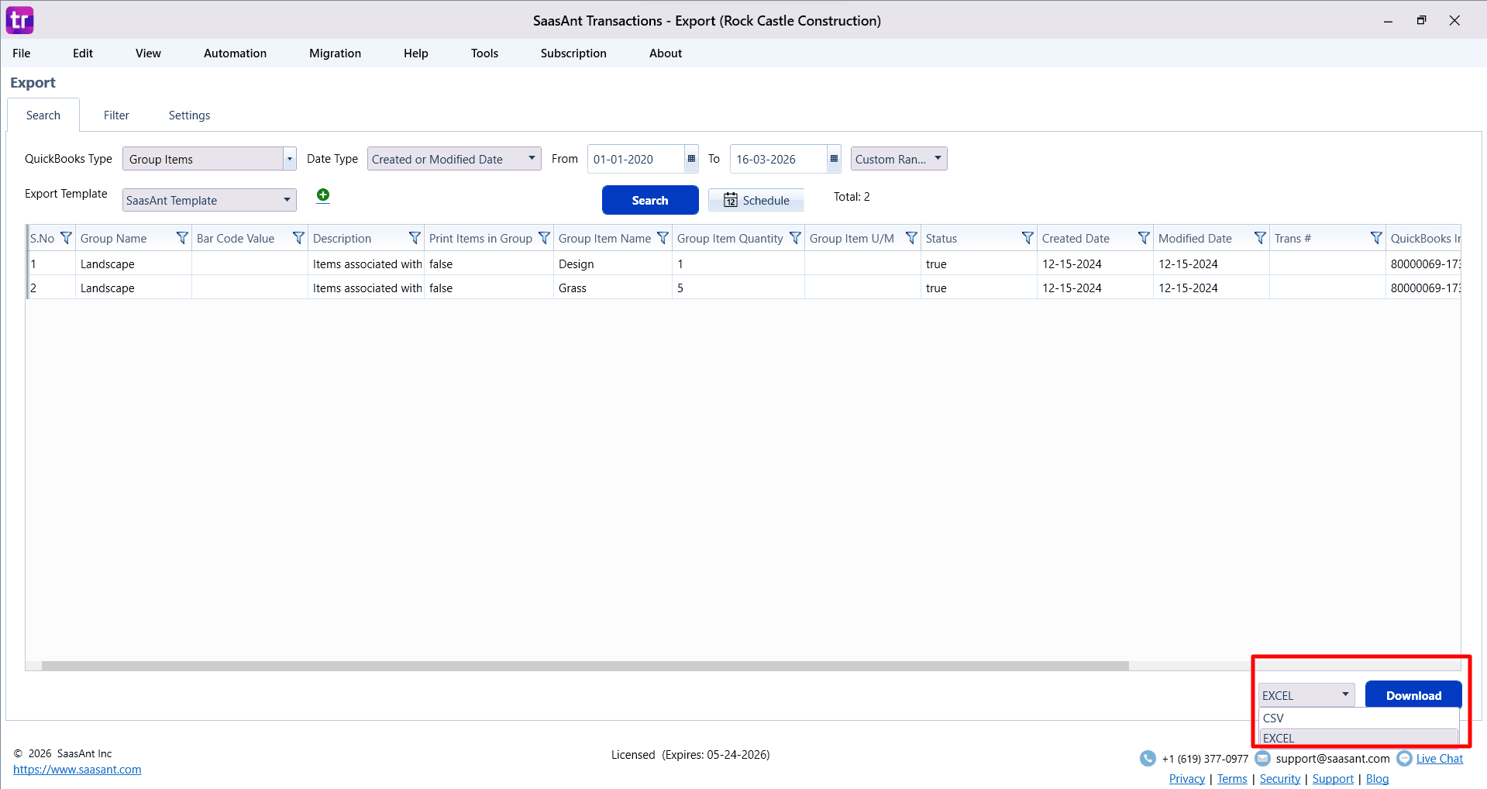This screenshot has height=789, width=1487.
Task: Open the Privacy link in the footer
Action: tap(1186, 778)
